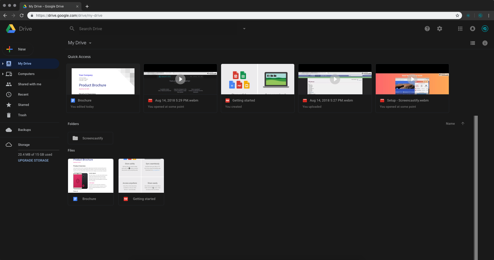The image size is (494, 260).
Task: Reload the page with the refresh icon
Action: pyautogui.click(x=22, y=15)
